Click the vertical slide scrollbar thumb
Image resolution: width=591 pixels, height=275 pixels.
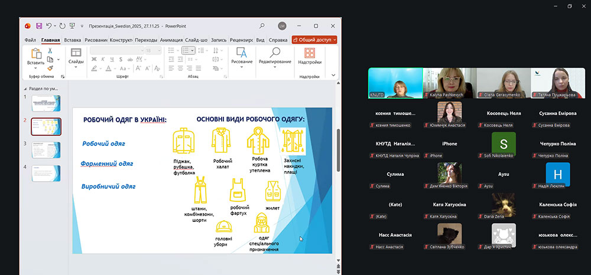point(337,142)
